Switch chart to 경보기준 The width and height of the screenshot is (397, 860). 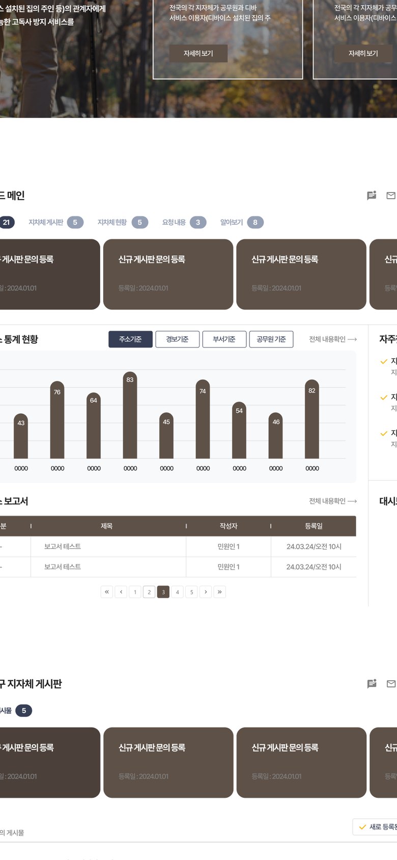(177, 339)
